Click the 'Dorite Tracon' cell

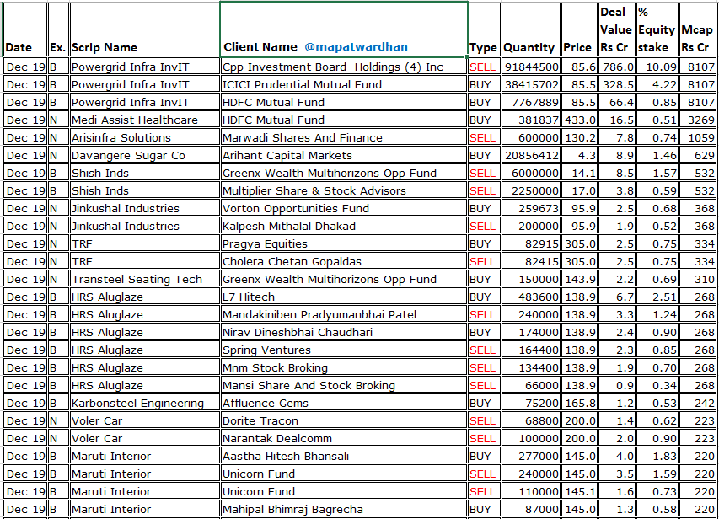pos(343,421)
